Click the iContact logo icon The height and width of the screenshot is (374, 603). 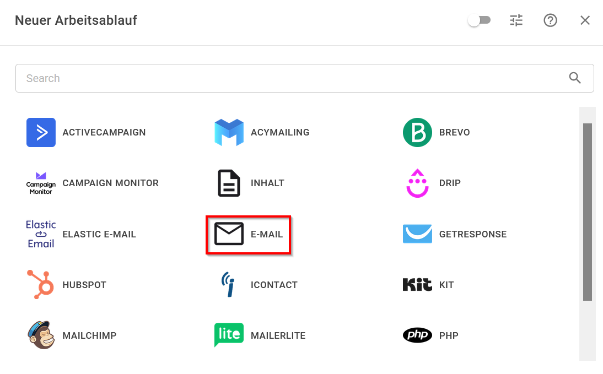click(x=228, y=284)
